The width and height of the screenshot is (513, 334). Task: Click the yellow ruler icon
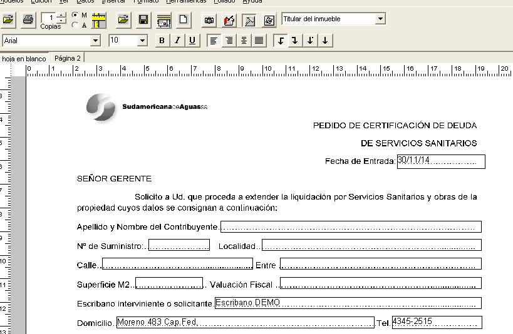pos(98,20)
